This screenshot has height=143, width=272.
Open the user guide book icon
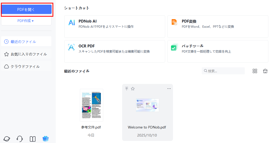[x=33, y=139]
